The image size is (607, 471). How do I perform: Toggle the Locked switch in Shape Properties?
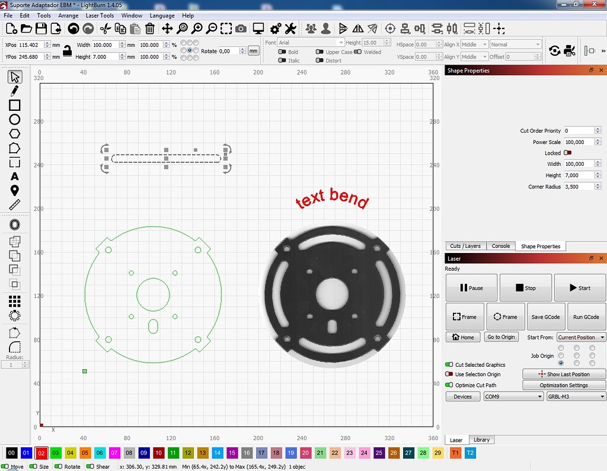[x=567, y=153]
